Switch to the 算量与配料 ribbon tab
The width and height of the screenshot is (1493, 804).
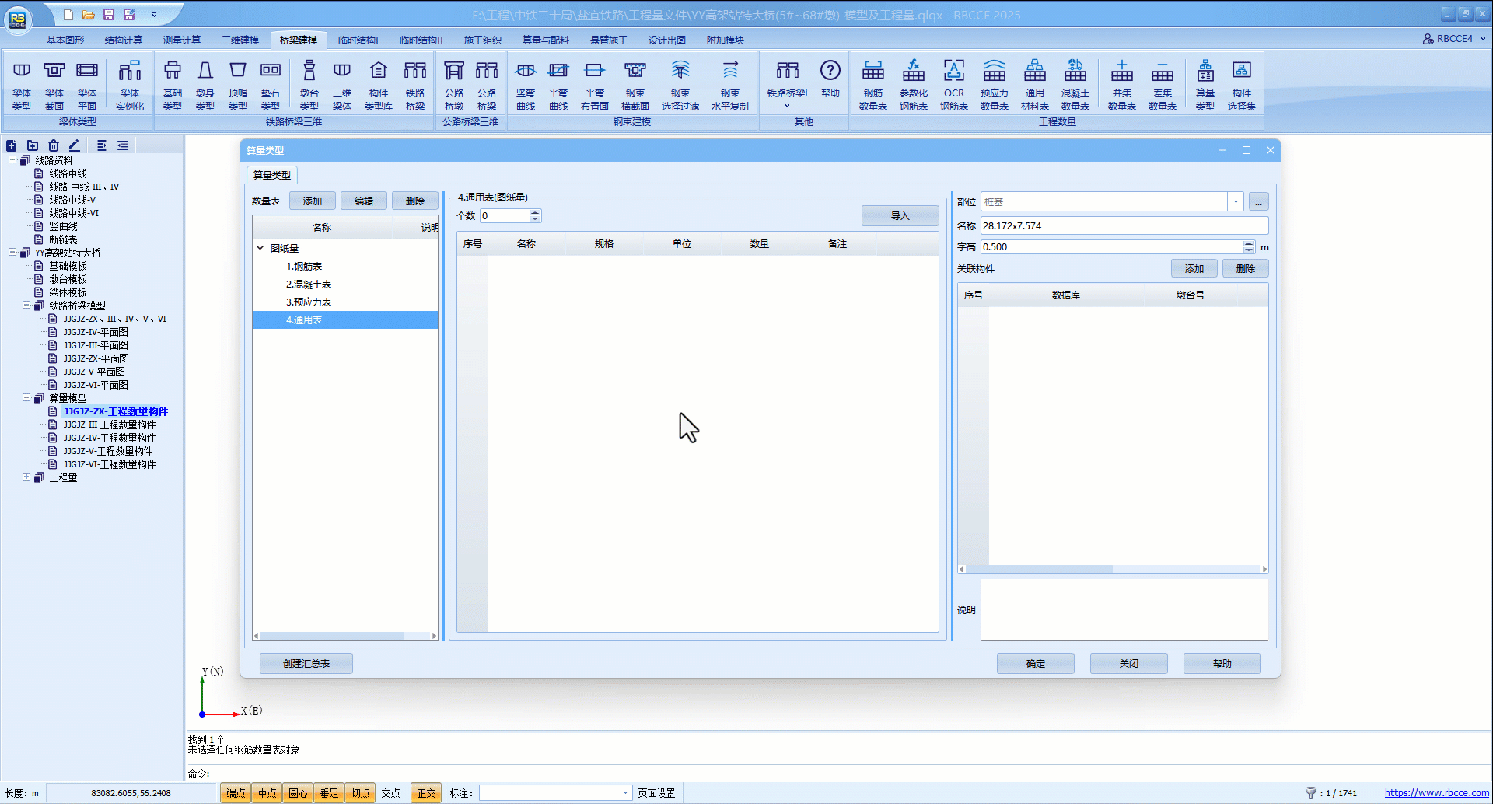pos(545,40)
